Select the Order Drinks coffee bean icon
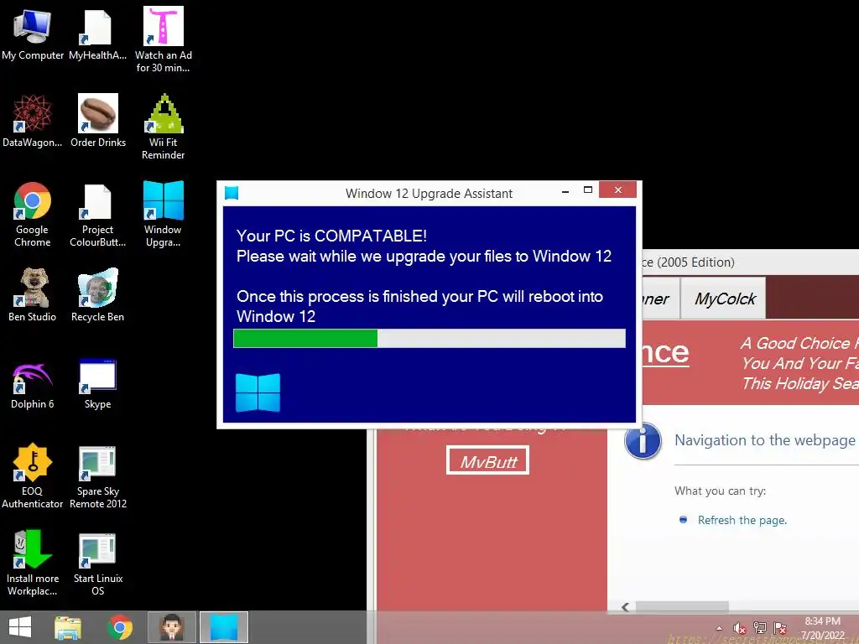Image resolution: width=859 pixels, height=644 pixels. (x=98, y=122)
